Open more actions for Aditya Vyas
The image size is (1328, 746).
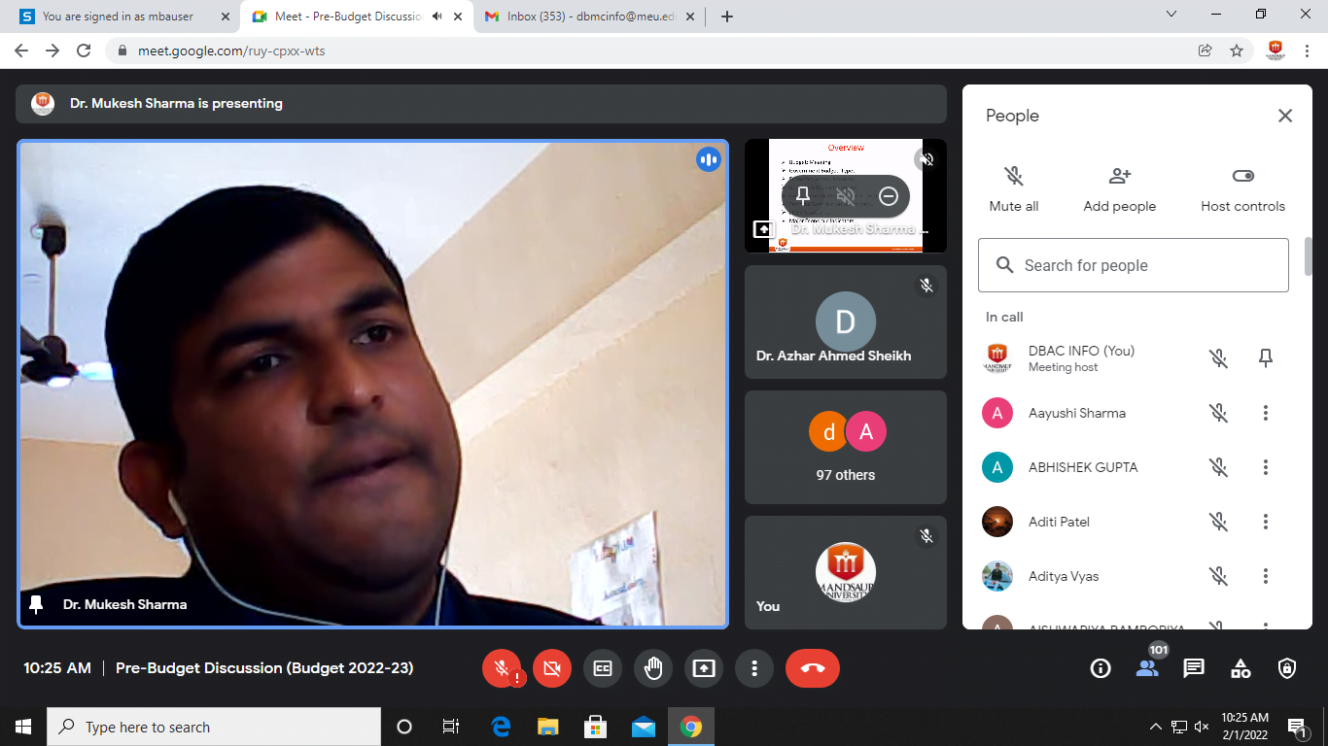click(x=1266, y=576)
